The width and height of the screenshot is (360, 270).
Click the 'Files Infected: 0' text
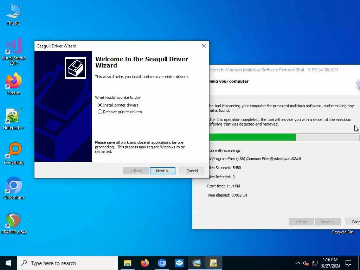[x=222, y=177]
